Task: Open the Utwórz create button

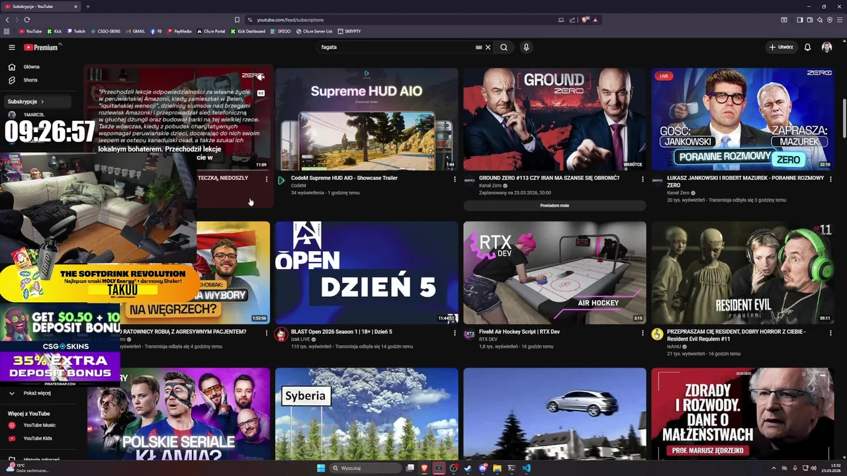Action: click(781, 47)
